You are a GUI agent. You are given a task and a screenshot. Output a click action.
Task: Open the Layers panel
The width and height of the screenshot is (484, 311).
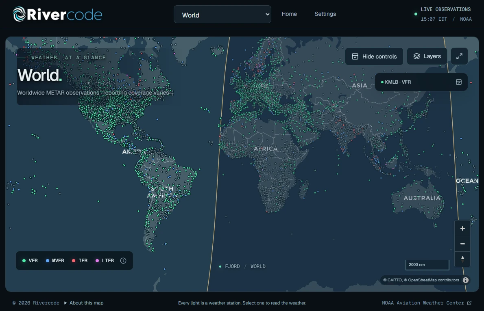coord(427,56)
